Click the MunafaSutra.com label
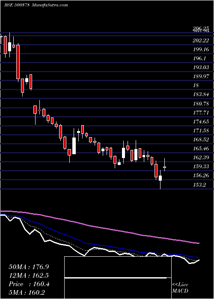Screen dimensions: 214x299 pyautogui.click(x=50, y=5)
